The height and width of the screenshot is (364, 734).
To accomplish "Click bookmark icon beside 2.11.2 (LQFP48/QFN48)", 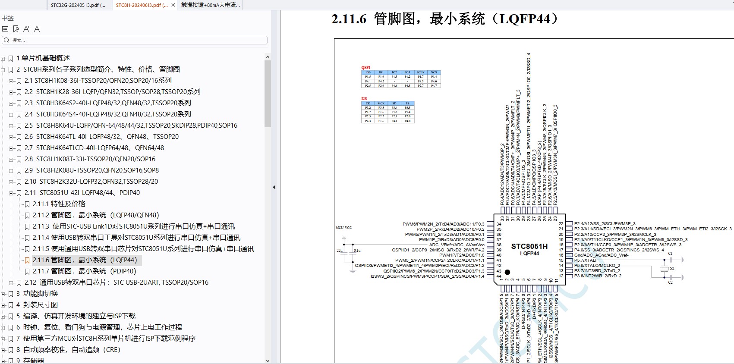I will click(x=27, y=215).
